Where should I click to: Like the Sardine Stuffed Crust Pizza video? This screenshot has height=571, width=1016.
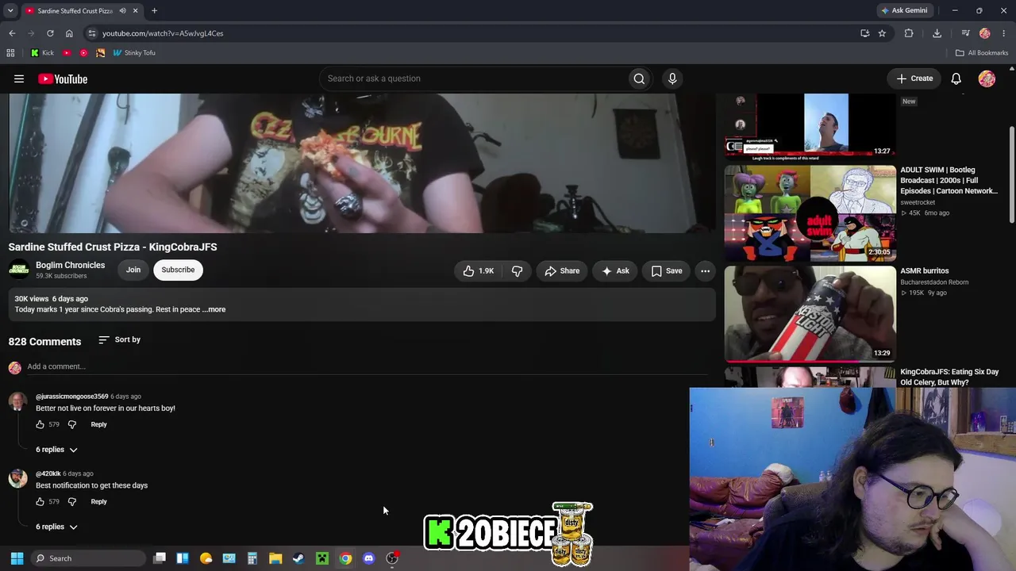click(479, 270)
